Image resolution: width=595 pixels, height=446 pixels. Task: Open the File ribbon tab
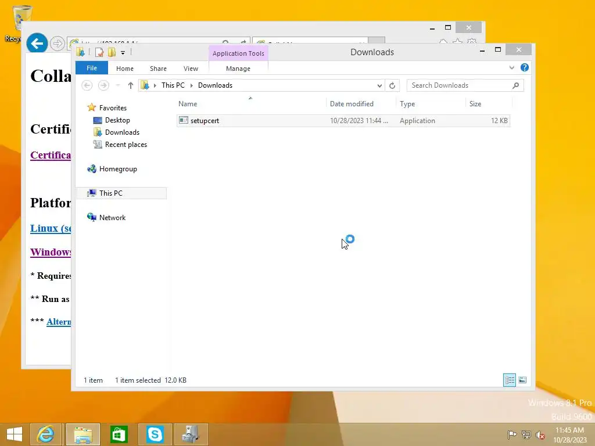click(x=92, y=68)
